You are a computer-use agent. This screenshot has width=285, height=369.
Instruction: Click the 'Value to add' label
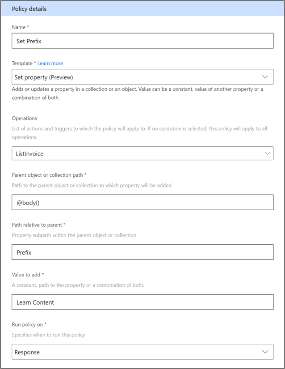[x=26, y=275]
